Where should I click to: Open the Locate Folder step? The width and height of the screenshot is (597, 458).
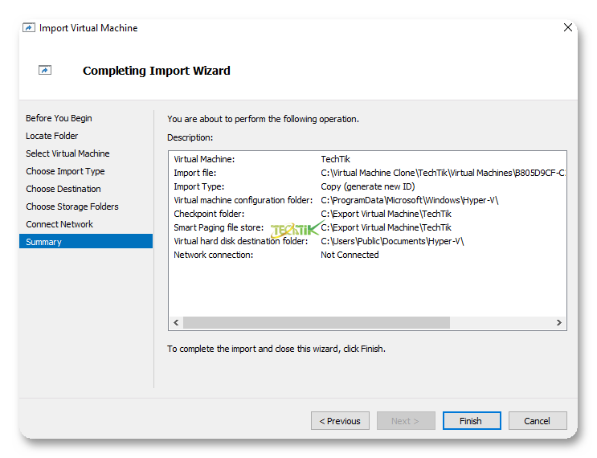tap(52, 136)
